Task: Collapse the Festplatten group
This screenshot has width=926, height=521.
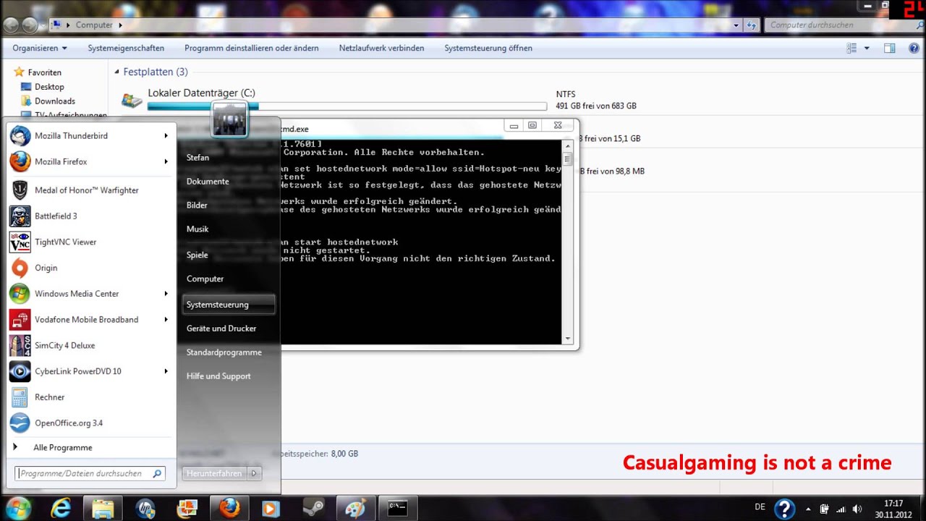Action: (x=116, y=72)
